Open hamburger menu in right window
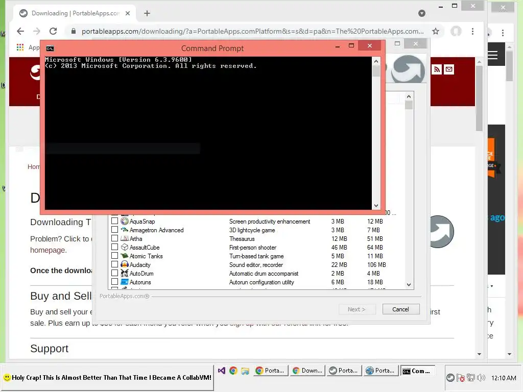The height and width of the screenshot is (392, 523). (x=493, y=55)
